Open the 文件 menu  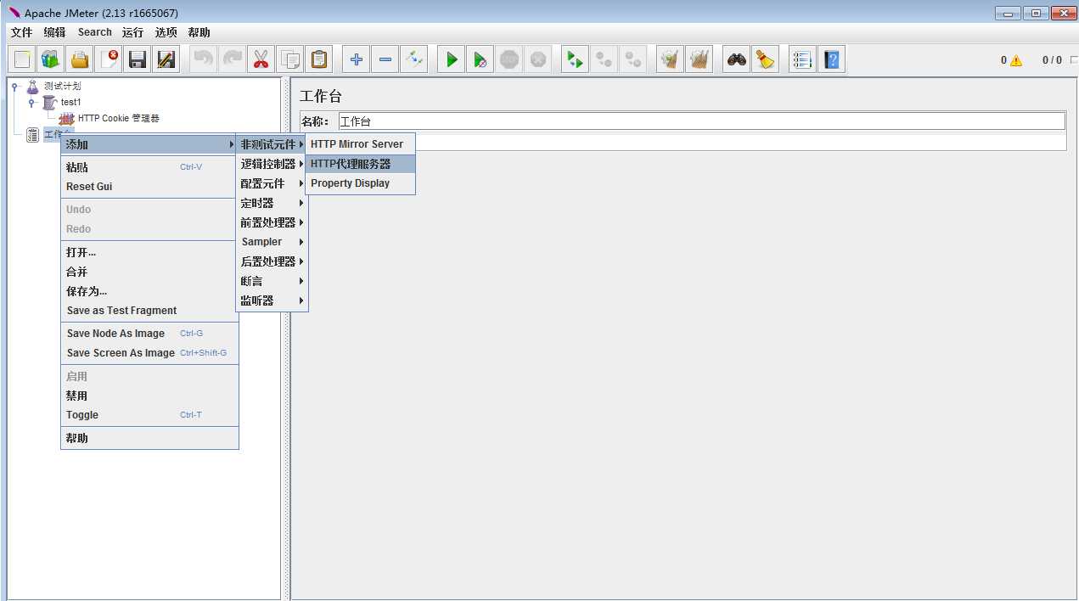(x=21, y=32)
